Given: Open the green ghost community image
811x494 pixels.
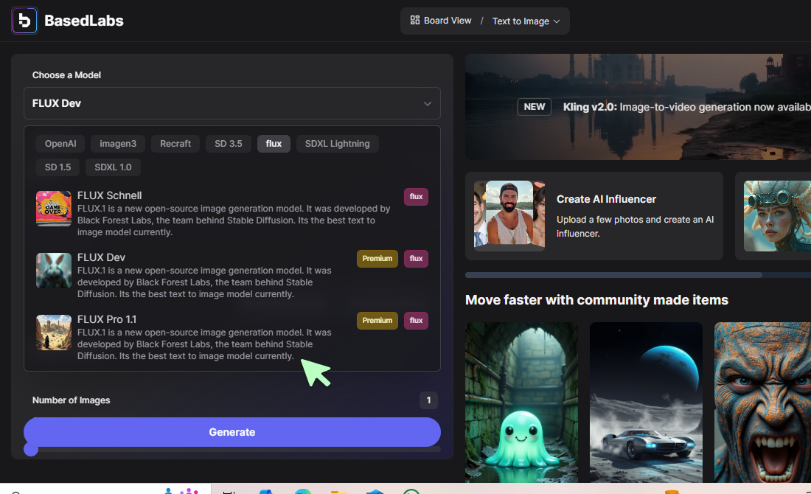Looking at the screenshot, I should (x=521, y=403).
